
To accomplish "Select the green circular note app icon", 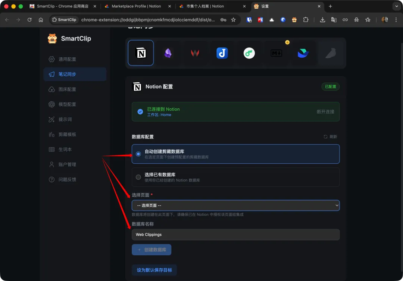I will coord(249,53).
